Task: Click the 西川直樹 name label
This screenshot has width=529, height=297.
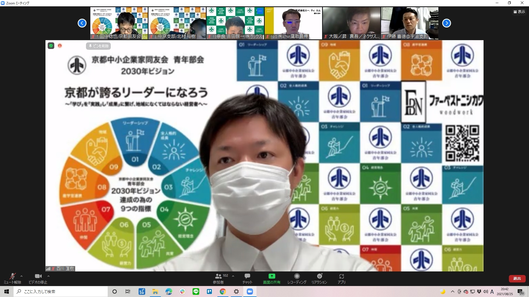Action: (x=65, y=268)
